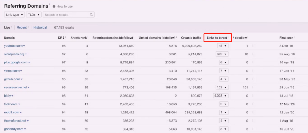Open the Link type dropdown
This screenshot has width=308, height=133.
[x=14, y=15]
